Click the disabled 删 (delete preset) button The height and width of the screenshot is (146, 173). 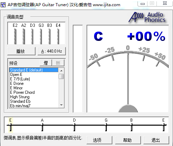click(x=58, y=63)
